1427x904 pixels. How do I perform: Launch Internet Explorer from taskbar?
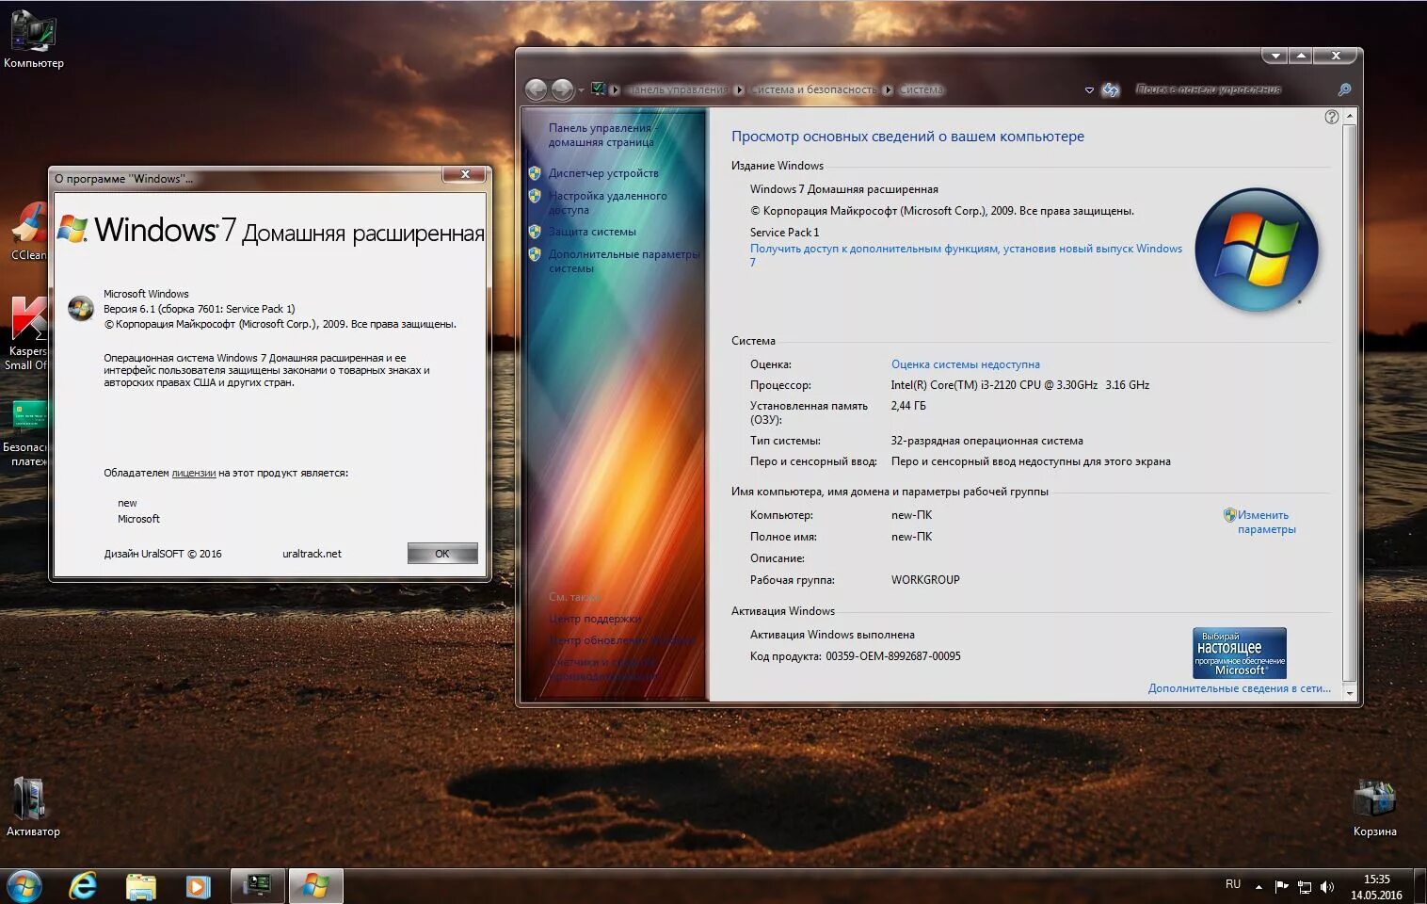point(84,886)
